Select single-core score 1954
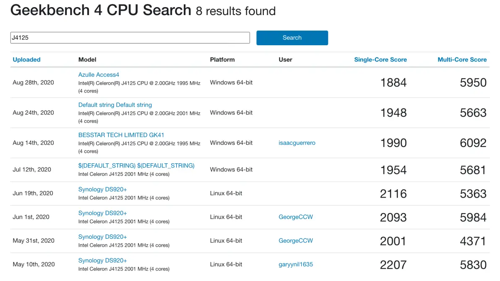The height and width of the screenshot is (281, 500). [393, 170]
